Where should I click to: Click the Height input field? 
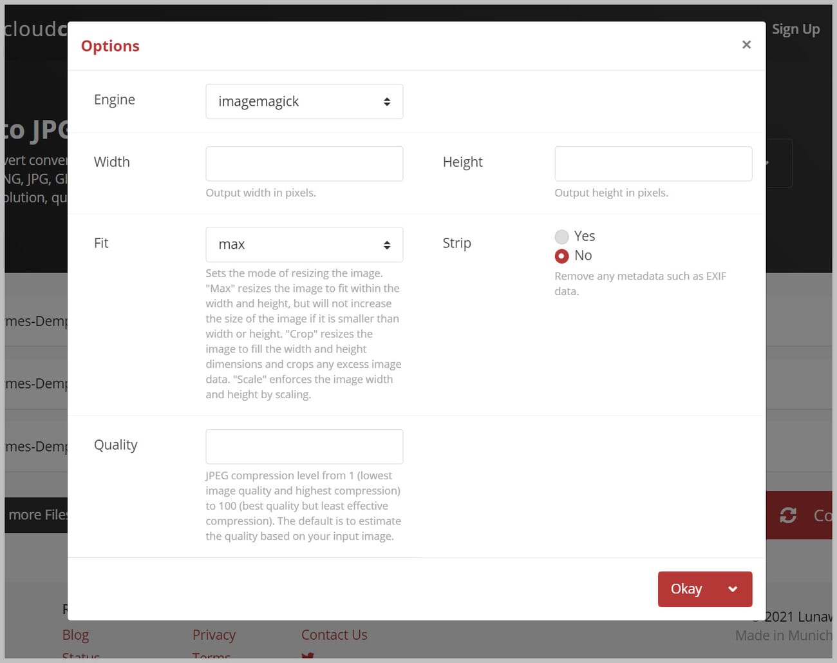point(653,163)
